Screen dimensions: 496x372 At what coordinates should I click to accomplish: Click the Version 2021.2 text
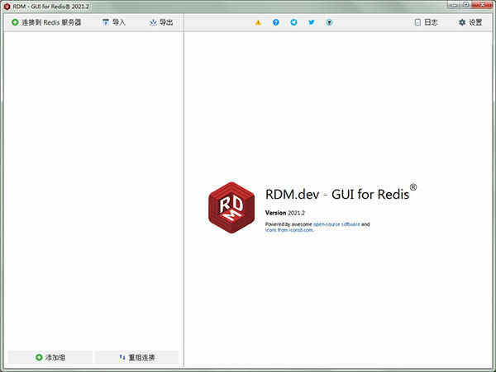coord(285,213)
